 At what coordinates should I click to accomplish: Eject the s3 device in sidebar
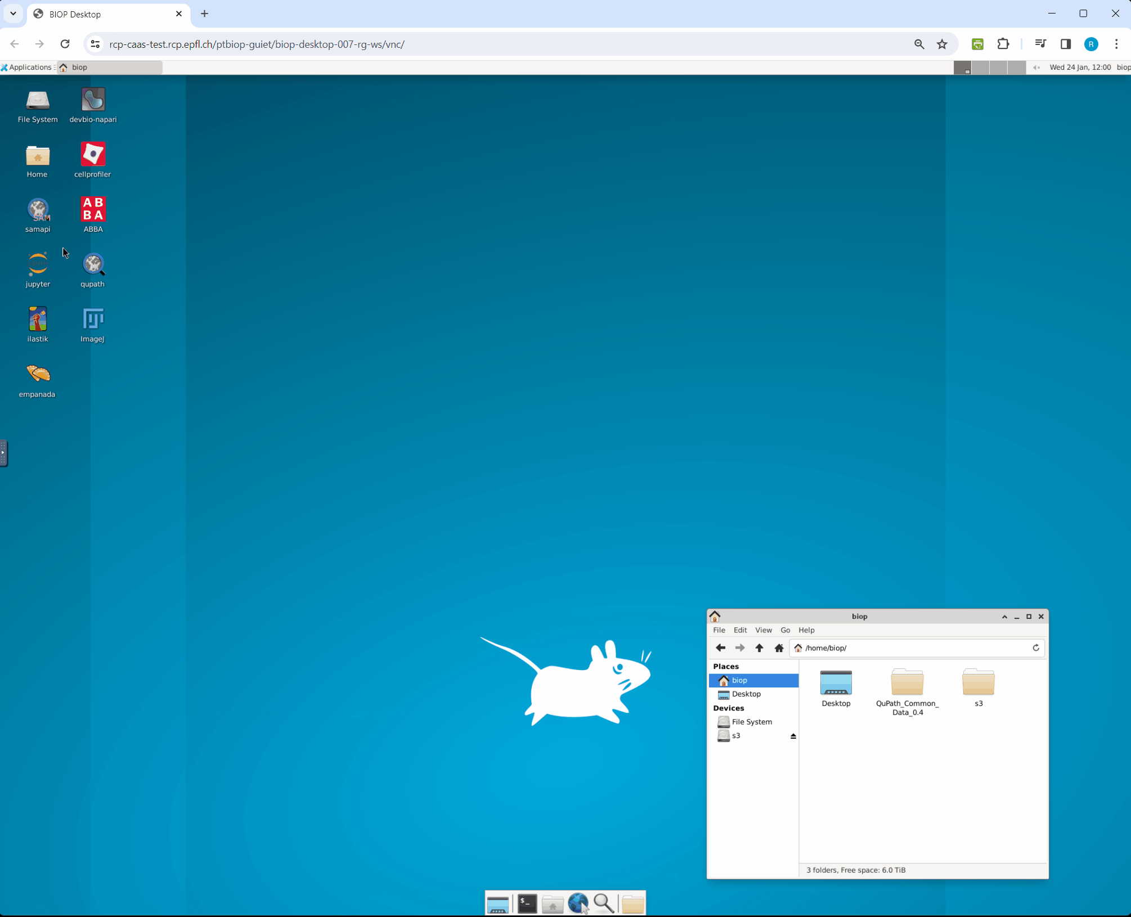(x=793, y=736)
